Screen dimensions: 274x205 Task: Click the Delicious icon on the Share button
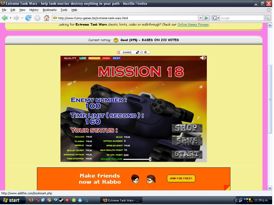(x=137, y=53)
